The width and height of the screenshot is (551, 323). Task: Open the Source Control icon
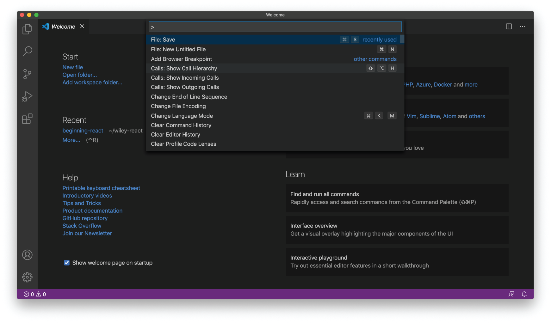[x=27, y=74]
